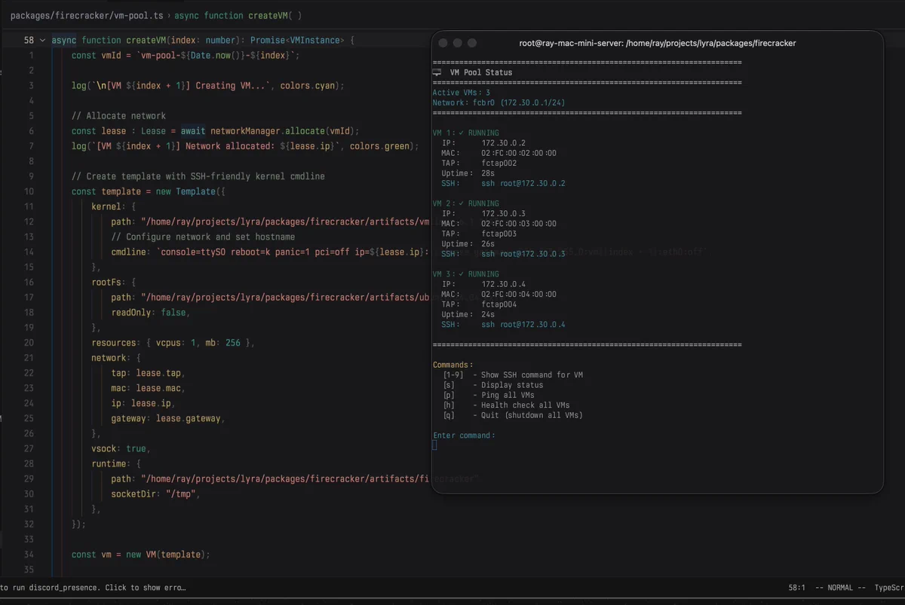905x605 pixels.
Task: Click 'VM 2: ✓ RUNNING' line in terminal
Action: (x=465, y=204)
